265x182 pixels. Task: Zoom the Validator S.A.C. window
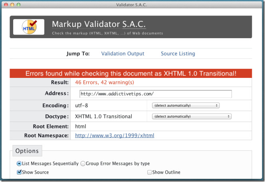(19, 5)
